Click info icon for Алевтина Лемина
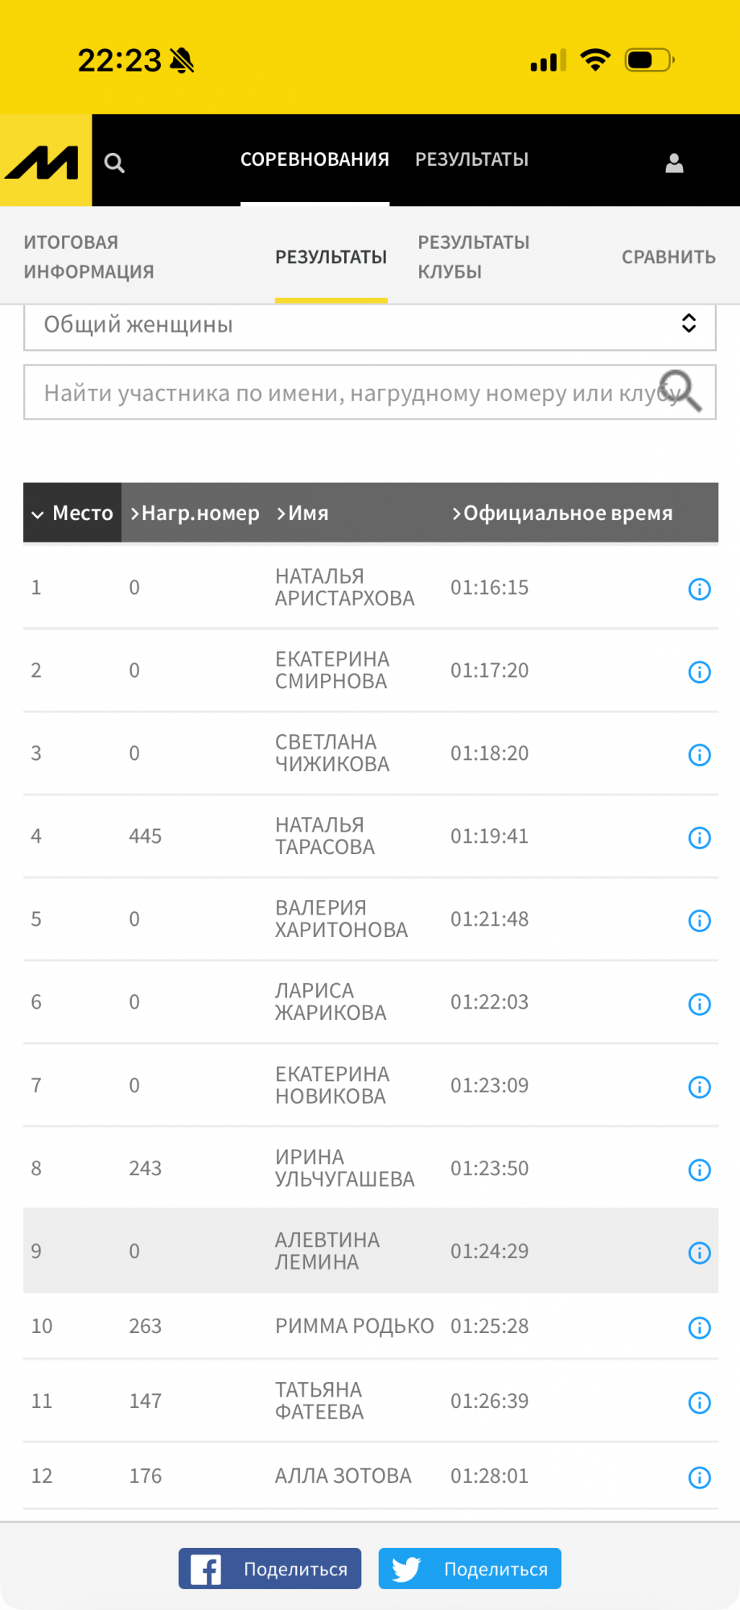Image resolution: width=740 pixels, height=1610 pixels. 699,1252
